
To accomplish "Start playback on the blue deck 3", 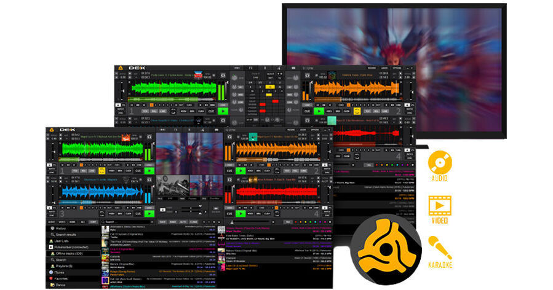I will 149,213.
